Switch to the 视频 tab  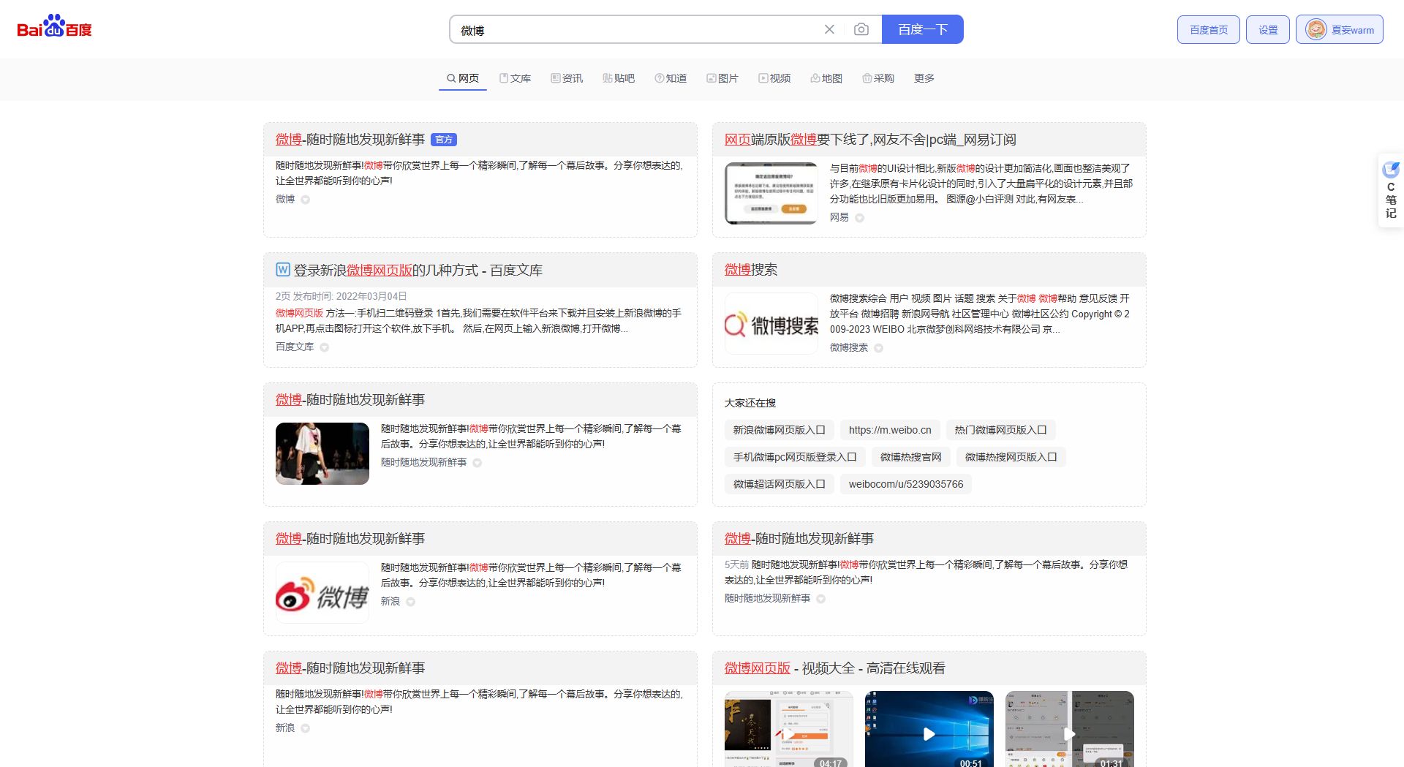(x=774, y=78)
